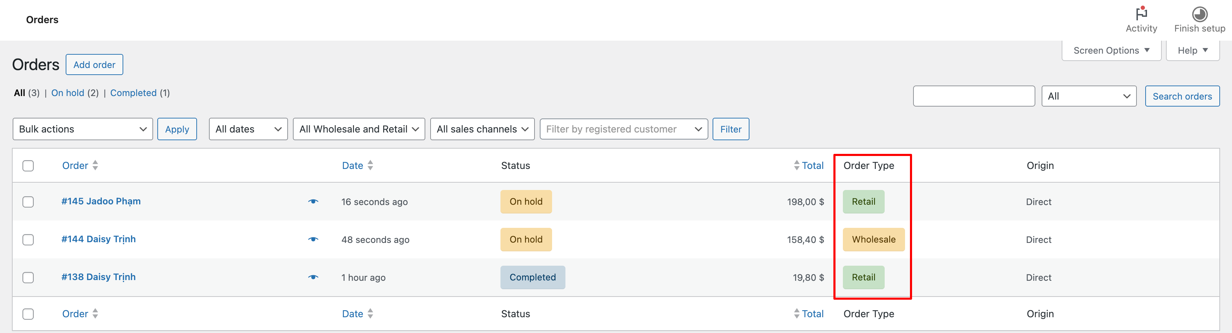Sort by Order column header arrows
The width and height of the screenshot is (1232, 333).
[x=95, y=165]
